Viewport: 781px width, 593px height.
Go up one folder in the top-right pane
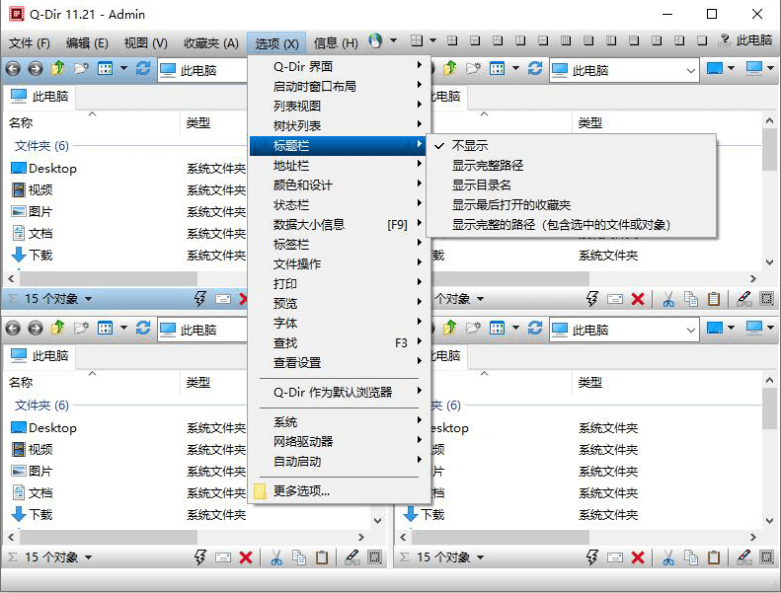tap(450, 68)
